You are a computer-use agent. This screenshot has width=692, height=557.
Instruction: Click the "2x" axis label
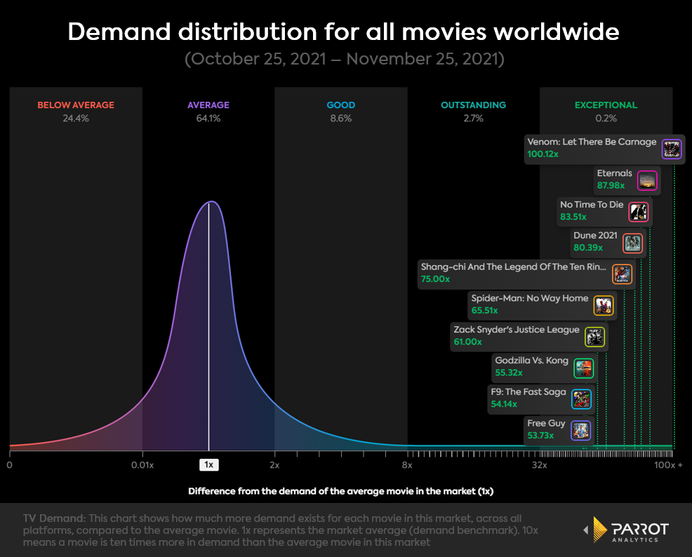[274, 465]
